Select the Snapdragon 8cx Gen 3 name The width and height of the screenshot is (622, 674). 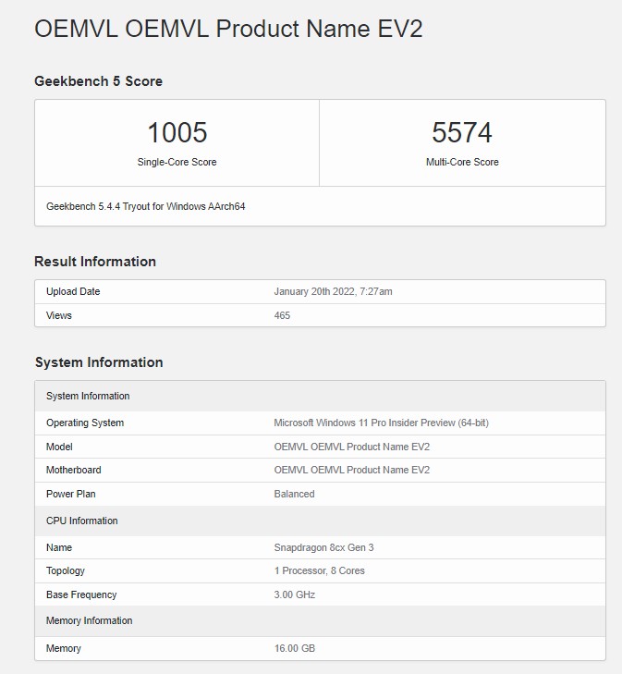pyautogui.click(x=323, y=547)
